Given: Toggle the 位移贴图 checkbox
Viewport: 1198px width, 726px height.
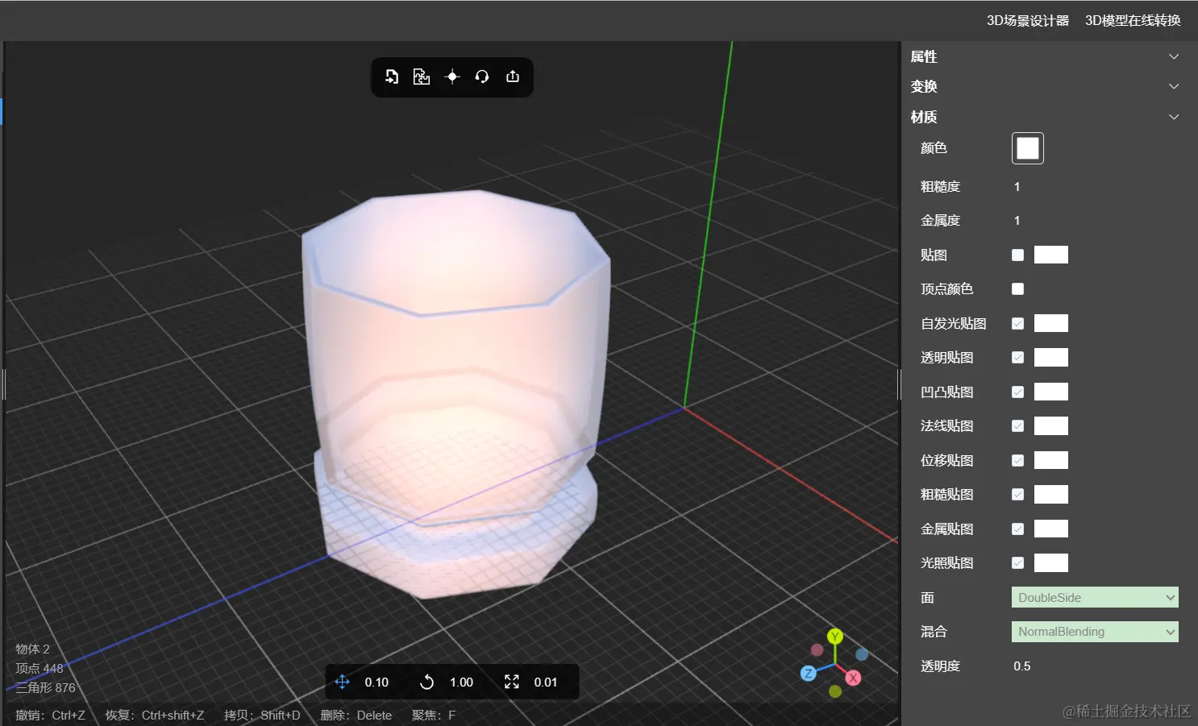Looking at the screenshot, I should 1018,460.
